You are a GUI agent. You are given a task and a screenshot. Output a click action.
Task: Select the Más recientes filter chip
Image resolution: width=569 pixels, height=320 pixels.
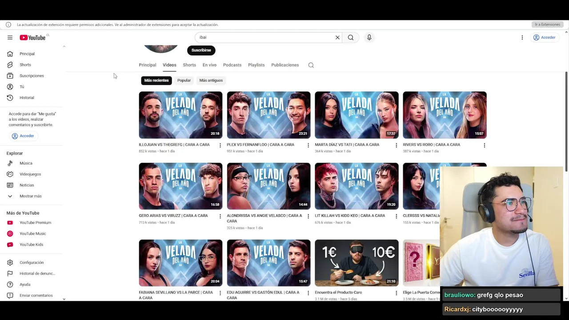click(156, 80)
